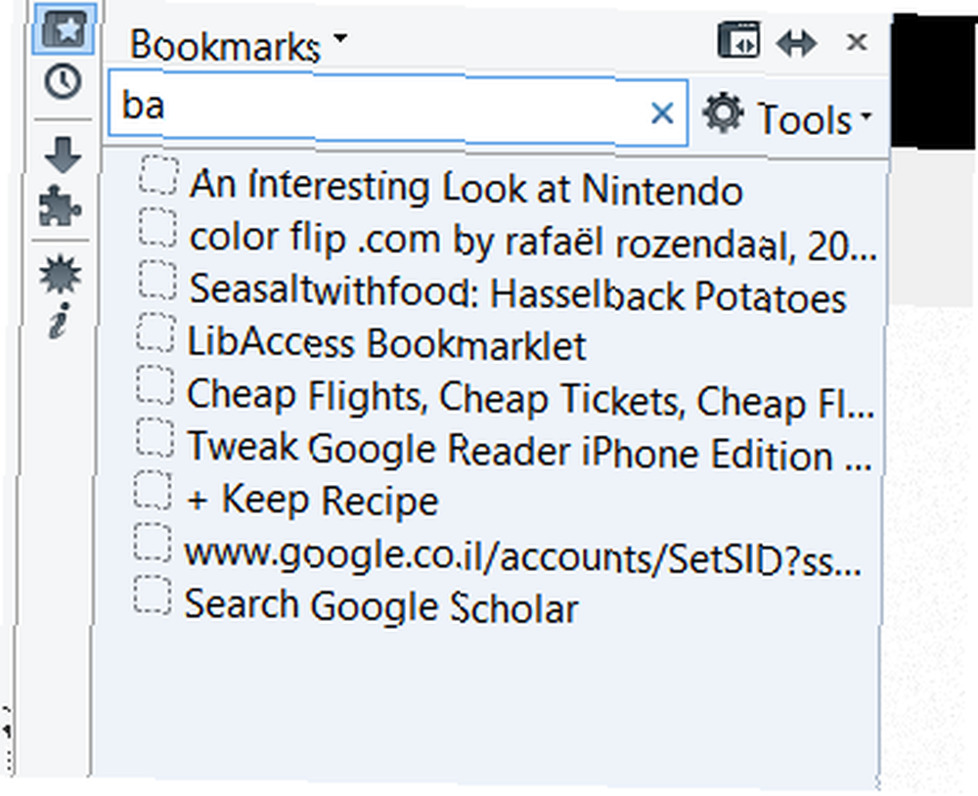The width and height of the screenshot is (978, 796).
Task: Clear the search field with X
Action: pos(662,113)
